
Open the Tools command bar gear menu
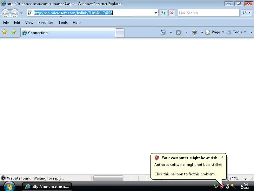[236, 32]
